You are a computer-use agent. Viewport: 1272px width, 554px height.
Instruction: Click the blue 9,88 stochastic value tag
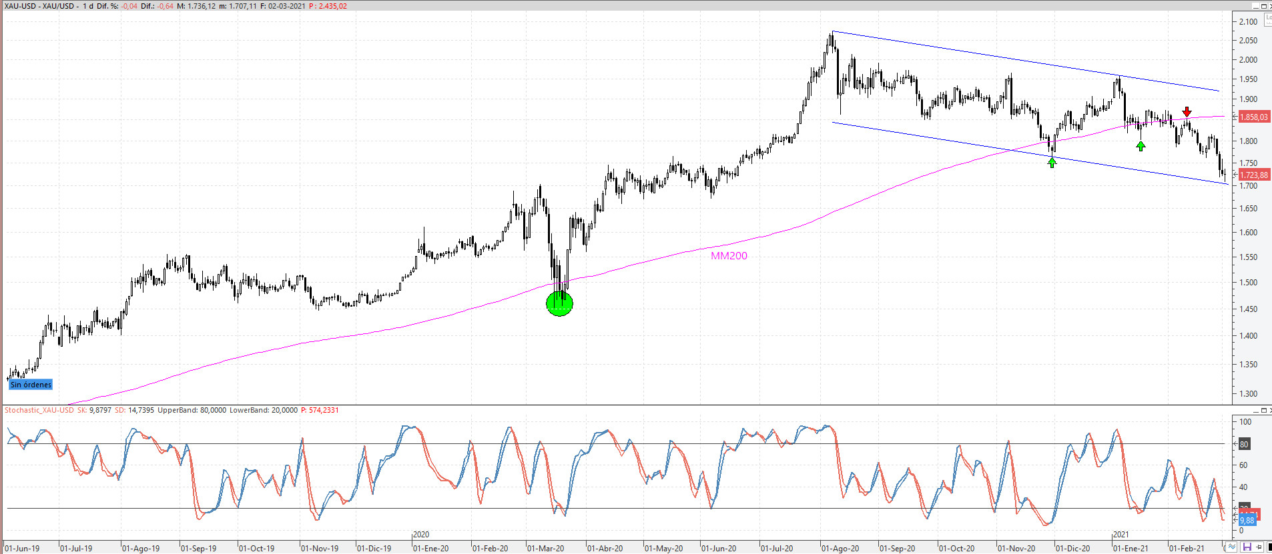point(1247,520)
